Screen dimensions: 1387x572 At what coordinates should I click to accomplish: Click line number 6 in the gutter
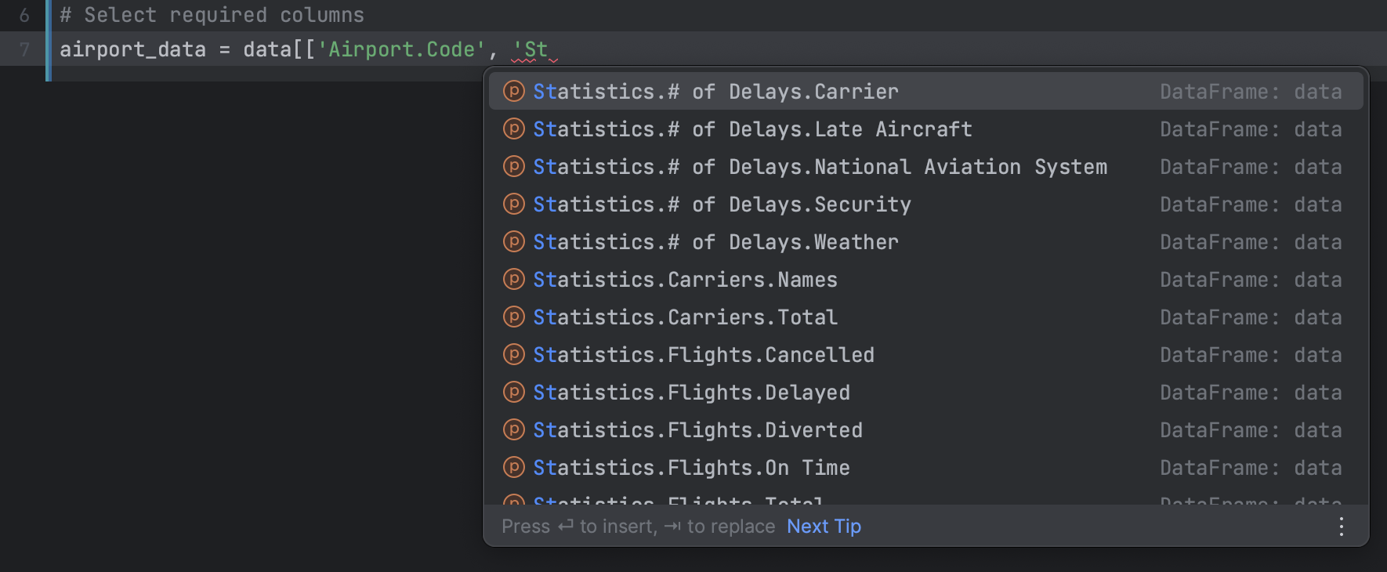coord(24,15)
